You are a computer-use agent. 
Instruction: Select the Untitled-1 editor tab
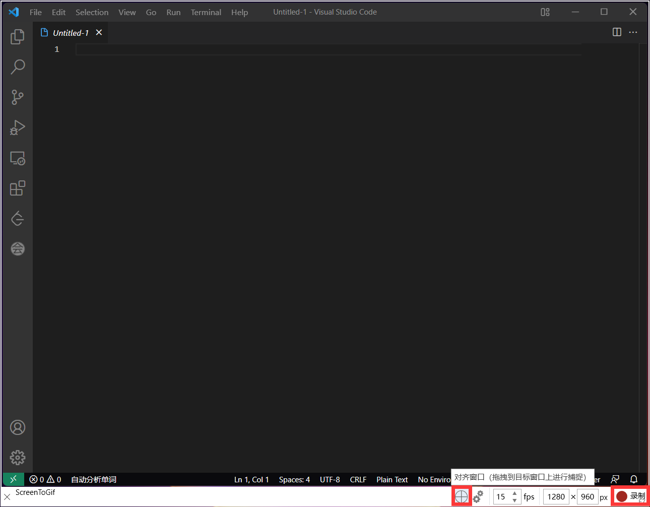coord(71,33)
